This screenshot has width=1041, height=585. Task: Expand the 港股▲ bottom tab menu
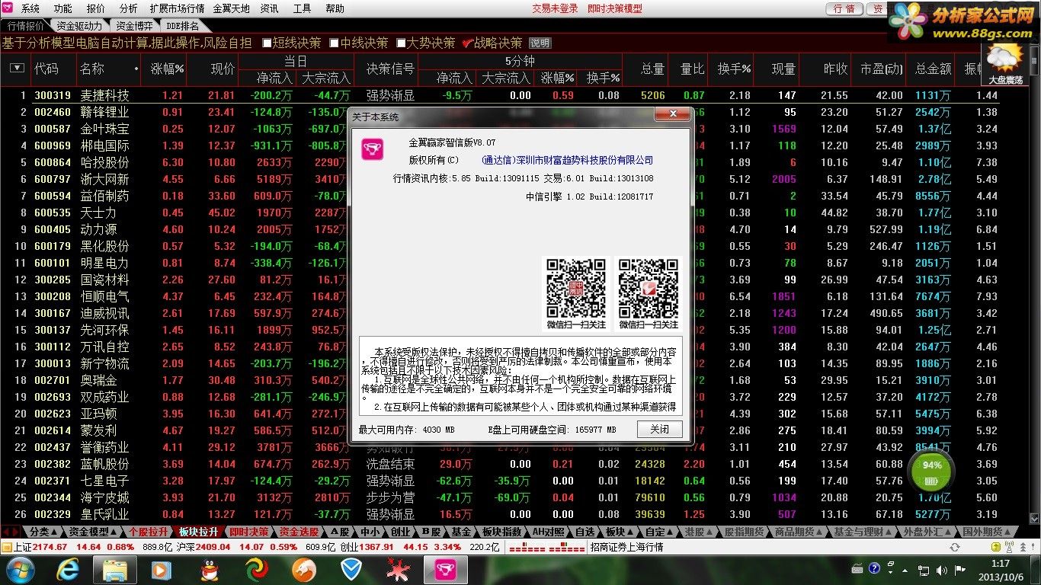[x=699, y=532]
